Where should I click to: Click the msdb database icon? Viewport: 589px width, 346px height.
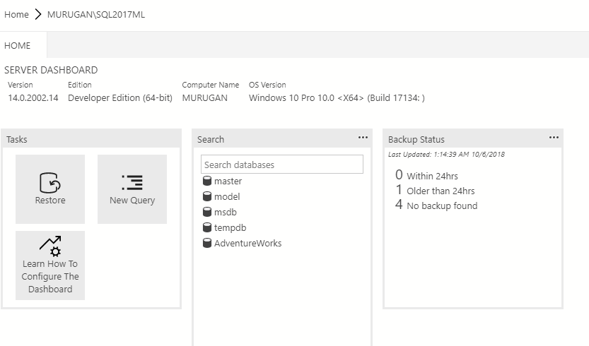(207, 212)
